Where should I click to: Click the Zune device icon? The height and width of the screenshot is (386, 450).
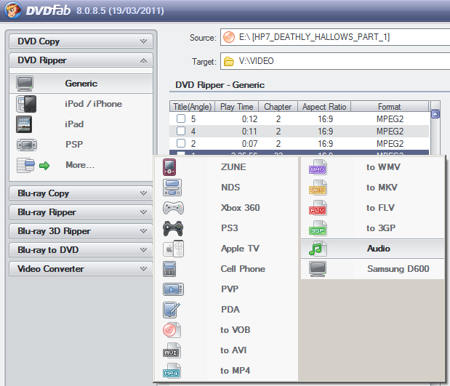pyautogui.click(x=169, y=167)
